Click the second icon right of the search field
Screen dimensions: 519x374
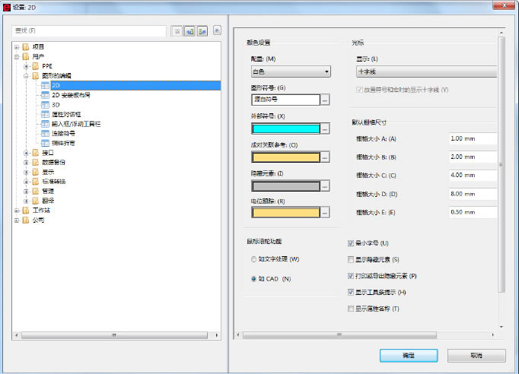tap(189, 31)
